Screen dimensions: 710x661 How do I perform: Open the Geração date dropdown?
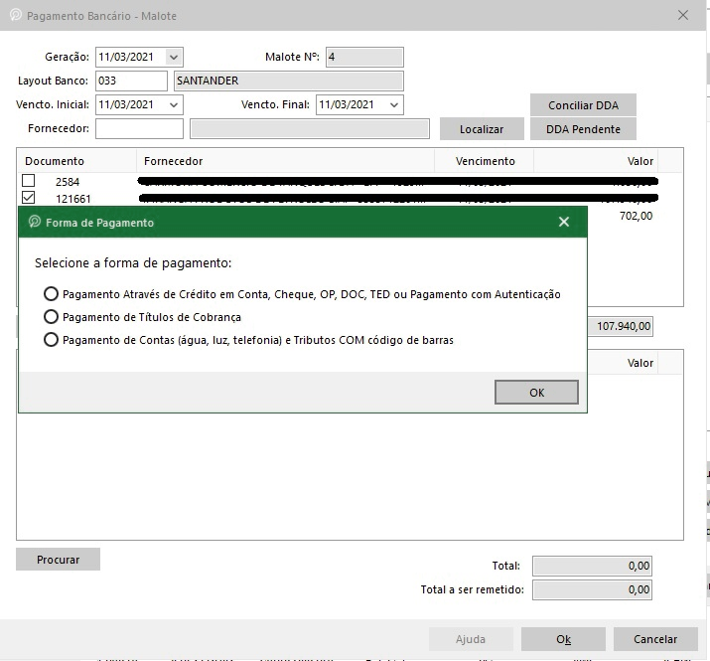[x=174, y=58]
